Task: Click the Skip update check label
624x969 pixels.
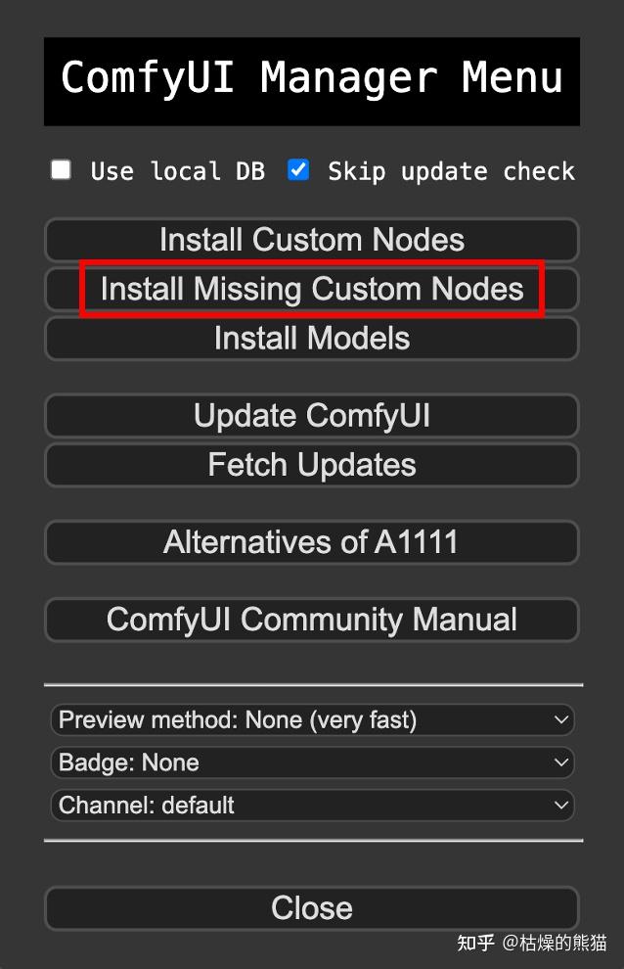Action: (x=451, y=171)
